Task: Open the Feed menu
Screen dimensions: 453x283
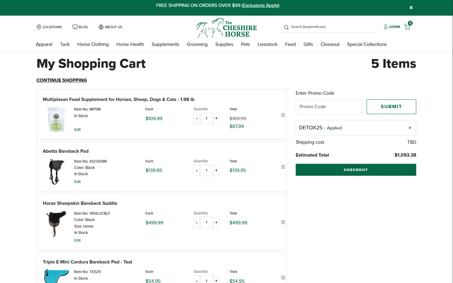Action: (290, 44)
